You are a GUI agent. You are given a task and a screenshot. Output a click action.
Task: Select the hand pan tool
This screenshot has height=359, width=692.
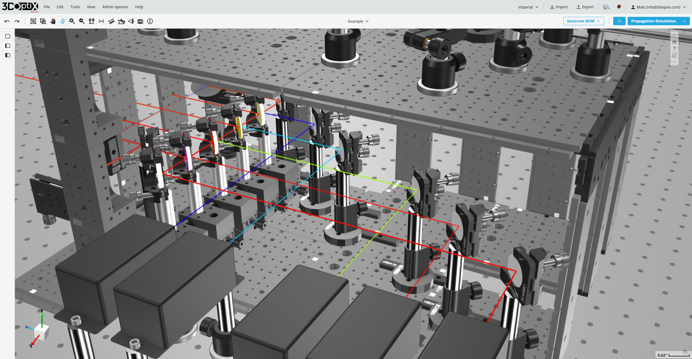(x=53, y=21)
